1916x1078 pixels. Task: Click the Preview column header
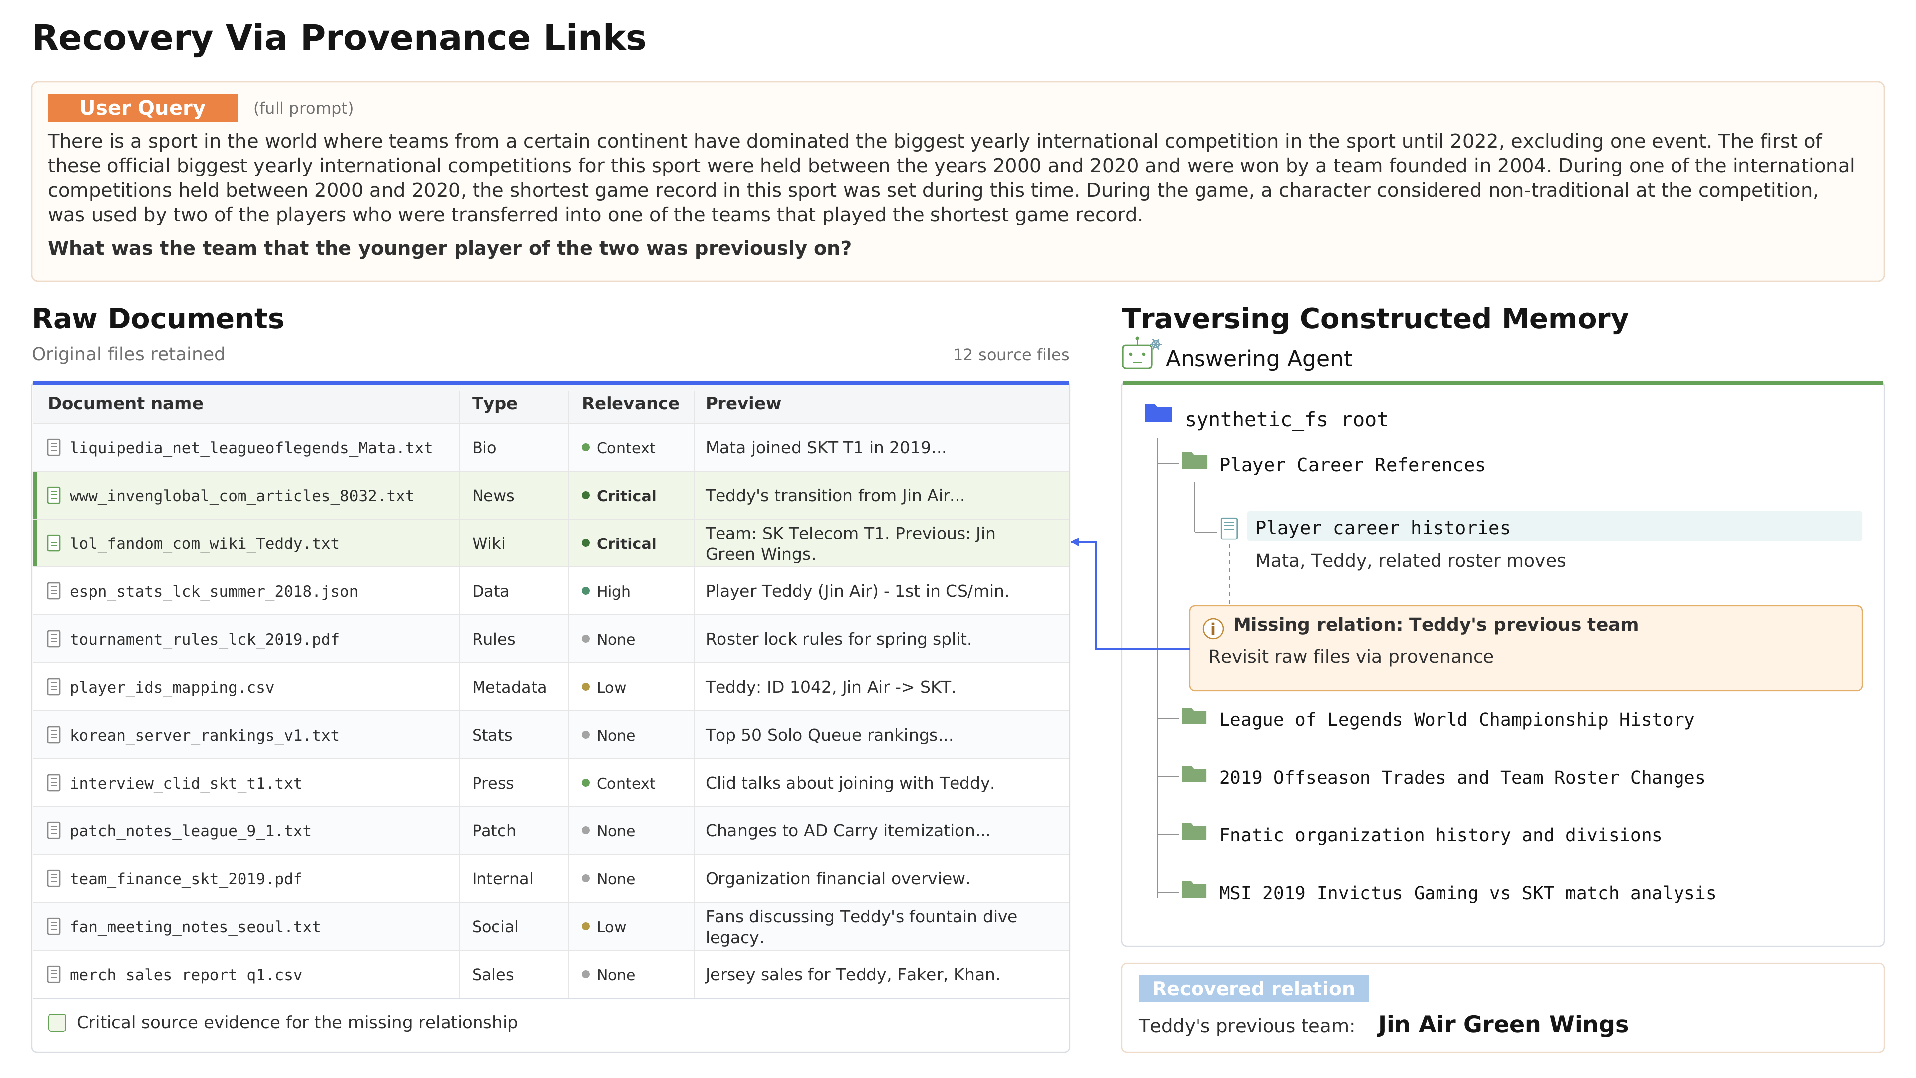(742, 403)
